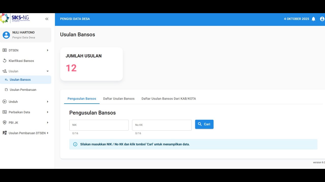The height and width of the screenshot is (182, 325).
Task: Expand the Unduh menu arrow
Action: [x=47, y=102]
